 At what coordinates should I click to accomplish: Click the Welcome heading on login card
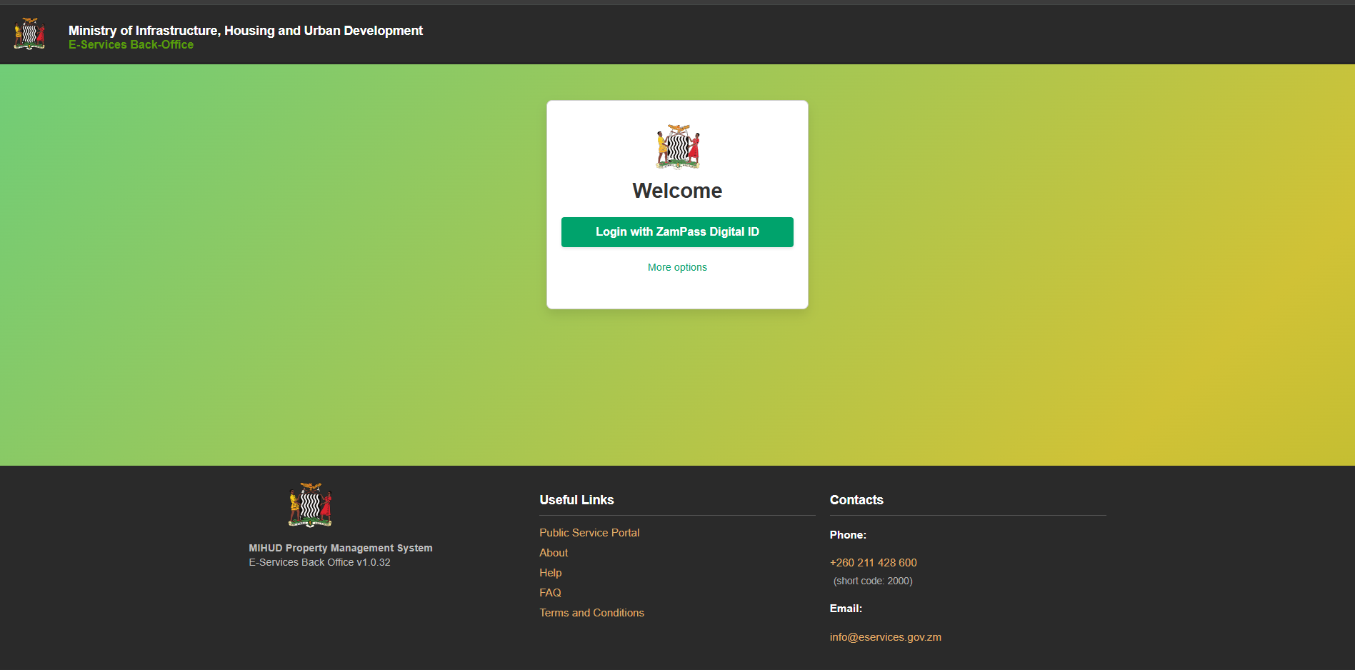[677, 191]
